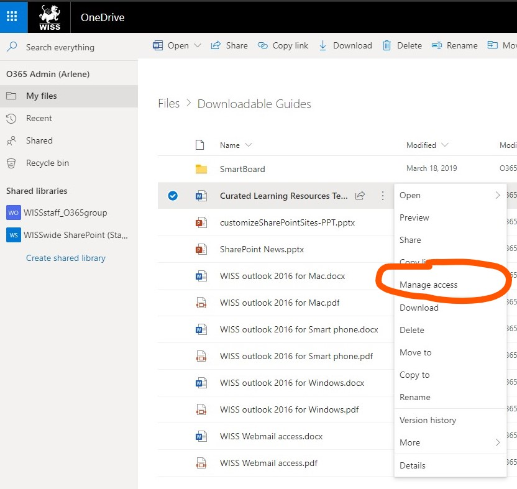The image size is (517, 489).
Task: Click PDF icon of WISS outlook 2016 for Mac.pdf
Action: (x=201, y=303)
